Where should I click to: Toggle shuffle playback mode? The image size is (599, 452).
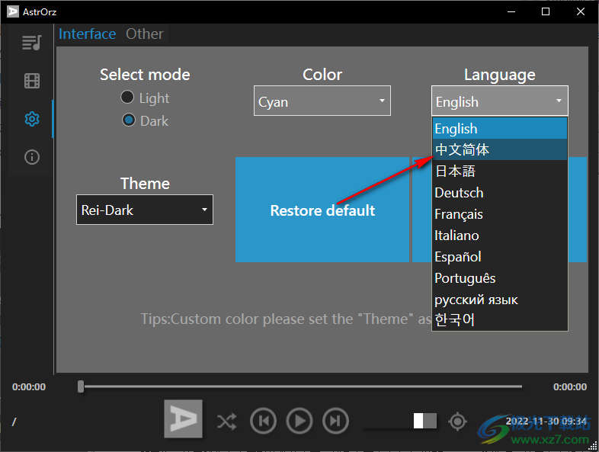226,422
